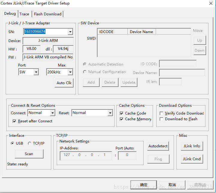This screenshot has width=216, height=193.
Task: Expand the SN serial number dropdown
Action: tap(70, 32)
